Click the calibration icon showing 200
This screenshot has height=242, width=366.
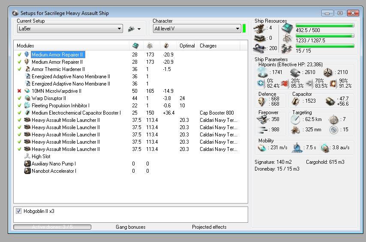point(260,48)
